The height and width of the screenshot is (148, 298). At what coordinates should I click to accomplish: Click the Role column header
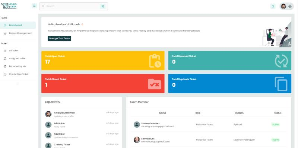tap(198, 113)
